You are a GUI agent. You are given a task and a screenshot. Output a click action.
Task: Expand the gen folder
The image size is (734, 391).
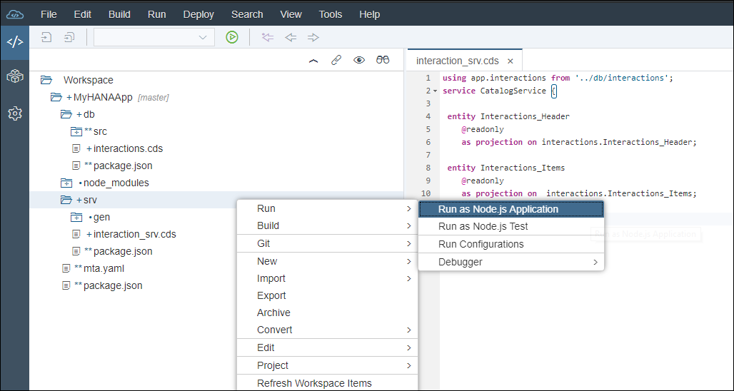(x=76, y=217)
